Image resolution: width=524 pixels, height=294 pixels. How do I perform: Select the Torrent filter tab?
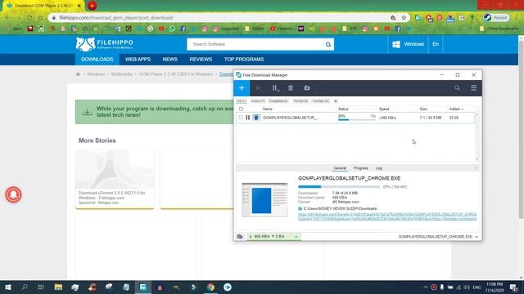300,101
